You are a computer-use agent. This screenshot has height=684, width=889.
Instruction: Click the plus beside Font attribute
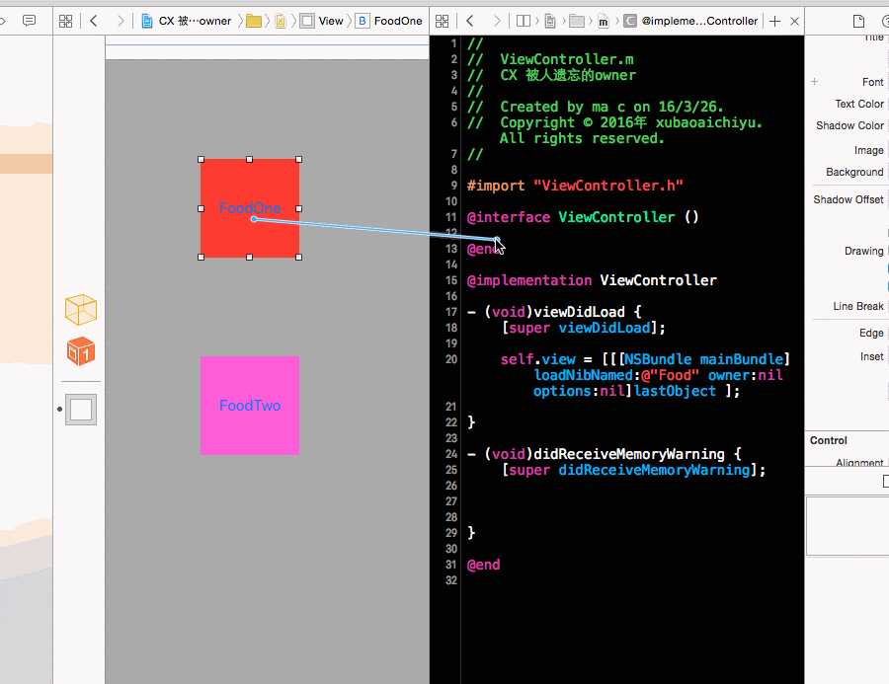coord(814,82)
